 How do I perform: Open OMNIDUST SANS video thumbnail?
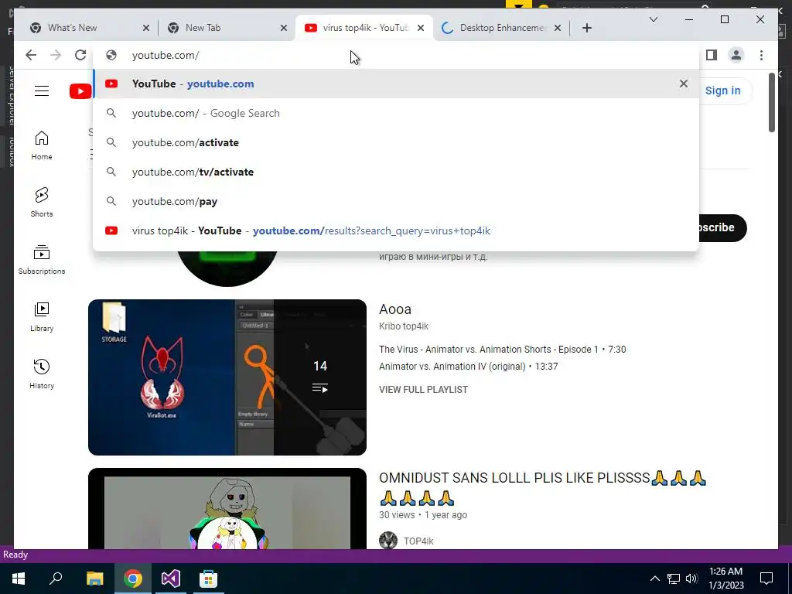click(x=227, y=508)
